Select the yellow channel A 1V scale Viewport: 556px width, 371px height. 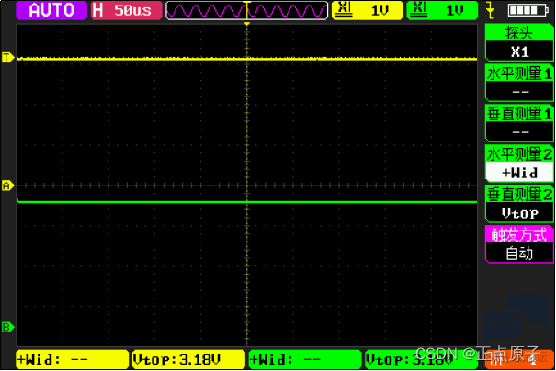tap(368, 10)
